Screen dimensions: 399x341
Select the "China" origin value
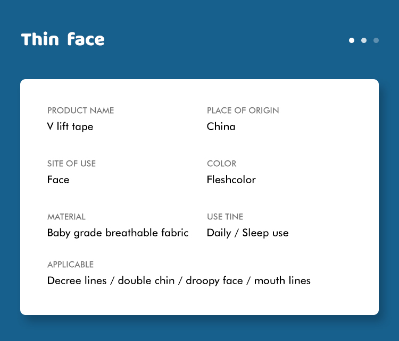(x=221, y=126)
